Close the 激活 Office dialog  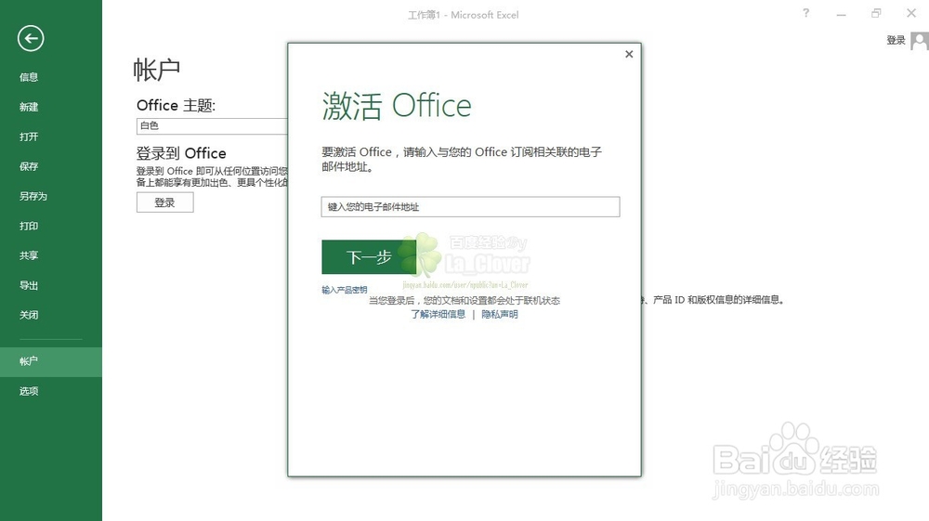(x=629, y=54)
